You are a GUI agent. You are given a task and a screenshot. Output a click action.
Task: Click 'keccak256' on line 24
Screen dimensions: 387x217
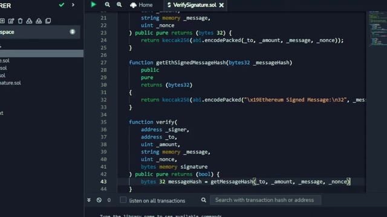pyautogui.click(x=175, y=40)
